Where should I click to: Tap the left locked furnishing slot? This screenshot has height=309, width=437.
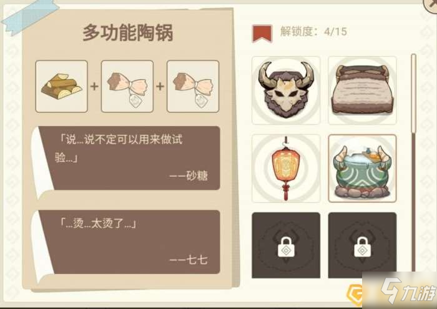click(x=286, y=245)
